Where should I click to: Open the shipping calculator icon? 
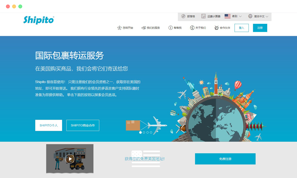203,16
